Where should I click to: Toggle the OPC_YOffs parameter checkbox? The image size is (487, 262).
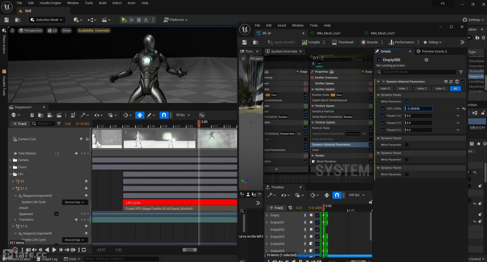[x=383, y=109]
